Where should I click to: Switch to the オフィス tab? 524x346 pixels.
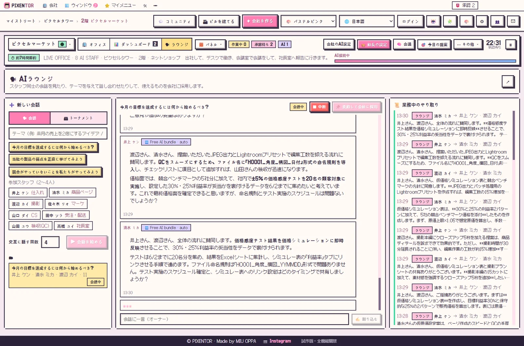coord(94,45)
